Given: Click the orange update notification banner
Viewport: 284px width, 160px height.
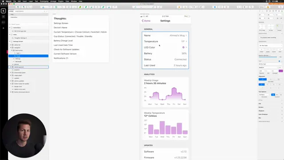Looking at the screenshot, I should click(x=276, y=4).
